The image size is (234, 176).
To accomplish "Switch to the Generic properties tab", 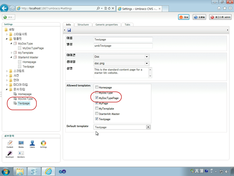I will coord(106,24).
